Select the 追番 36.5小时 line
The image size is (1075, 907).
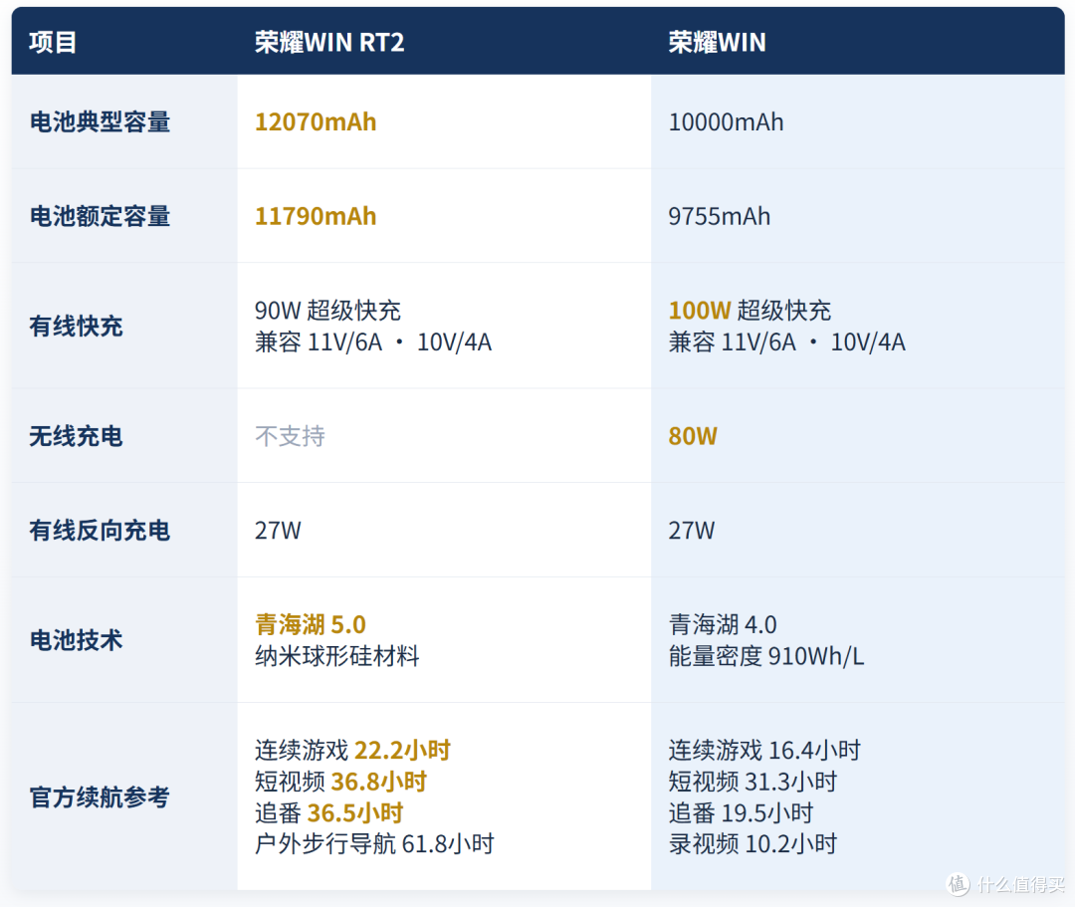tap(329, 813)
